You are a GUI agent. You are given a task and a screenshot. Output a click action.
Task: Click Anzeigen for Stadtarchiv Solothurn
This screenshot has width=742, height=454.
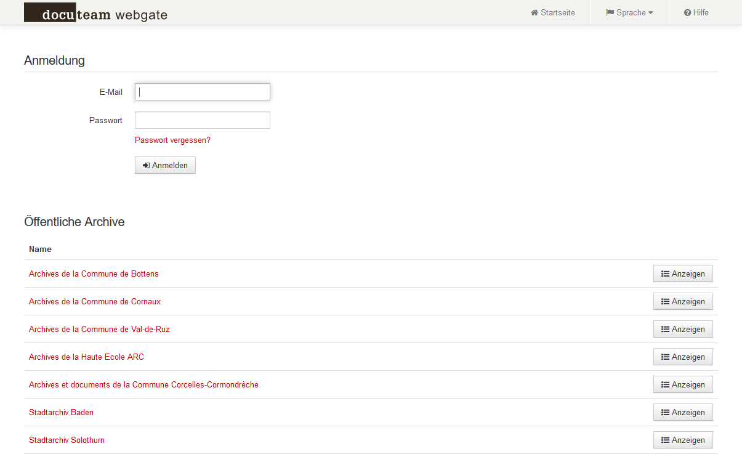click(x=683, y=440)
